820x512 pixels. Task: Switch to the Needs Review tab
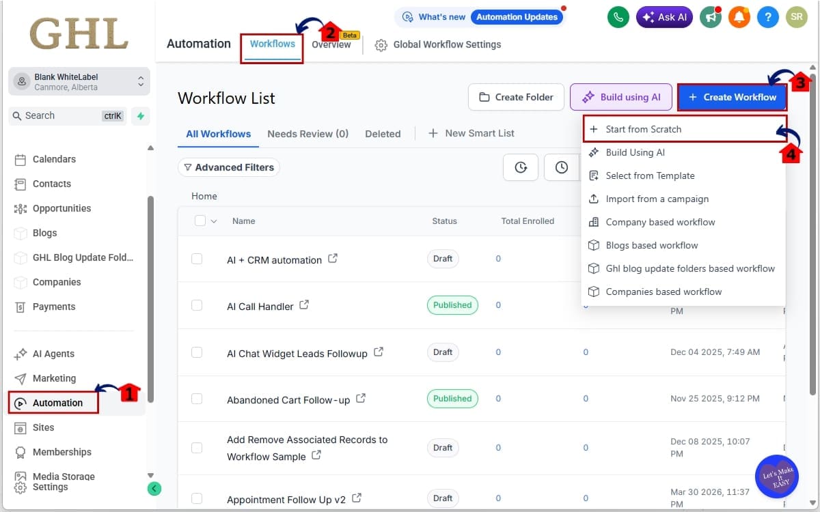(x=308, y=134)
